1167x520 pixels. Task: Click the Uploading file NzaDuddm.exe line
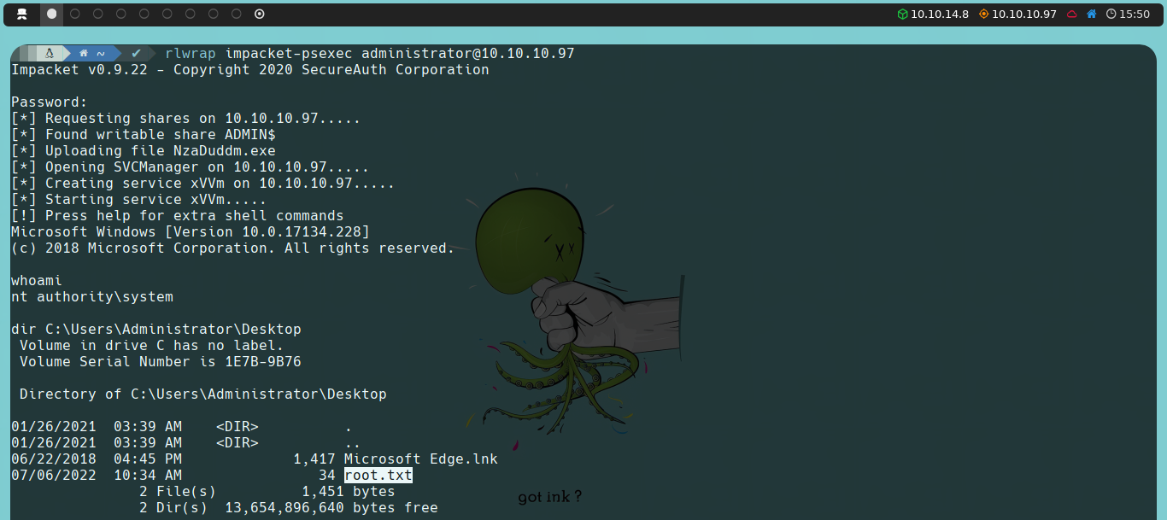tap(144, 150)
